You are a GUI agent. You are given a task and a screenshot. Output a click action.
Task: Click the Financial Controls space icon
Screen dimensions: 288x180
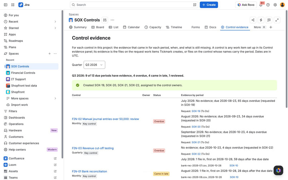click(x=8, y=73)
